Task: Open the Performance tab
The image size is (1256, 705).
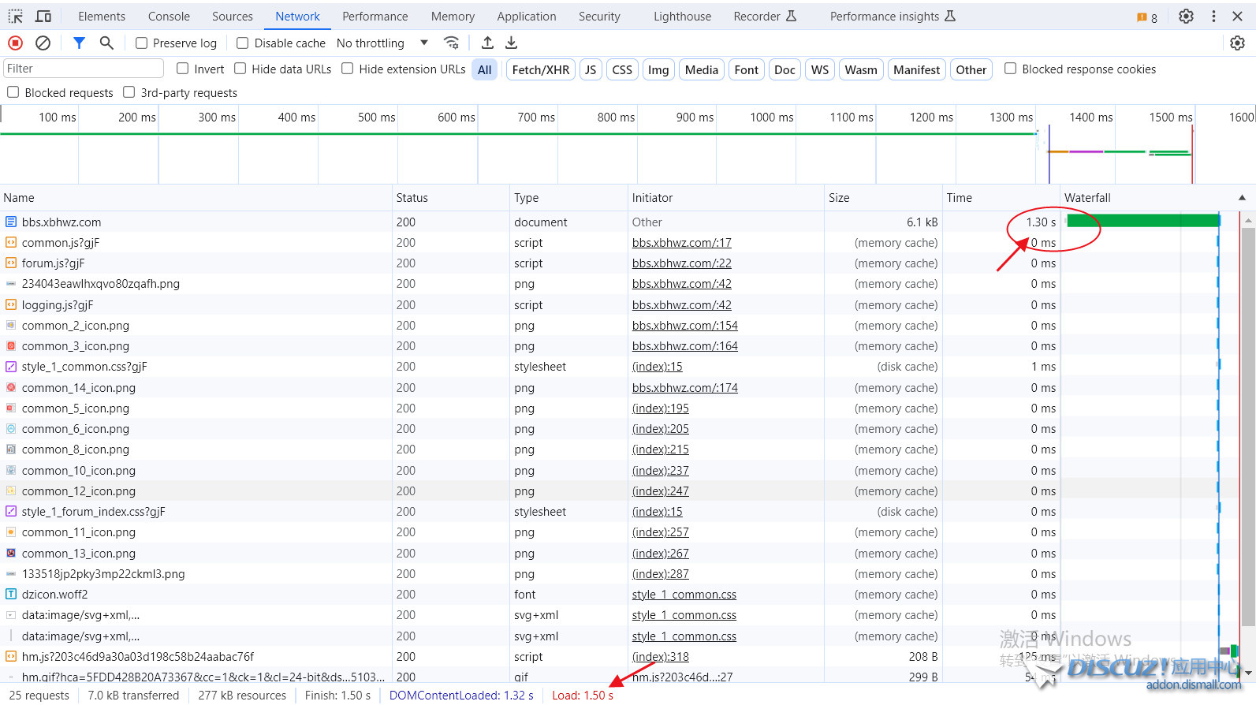Action: (375, 17)
